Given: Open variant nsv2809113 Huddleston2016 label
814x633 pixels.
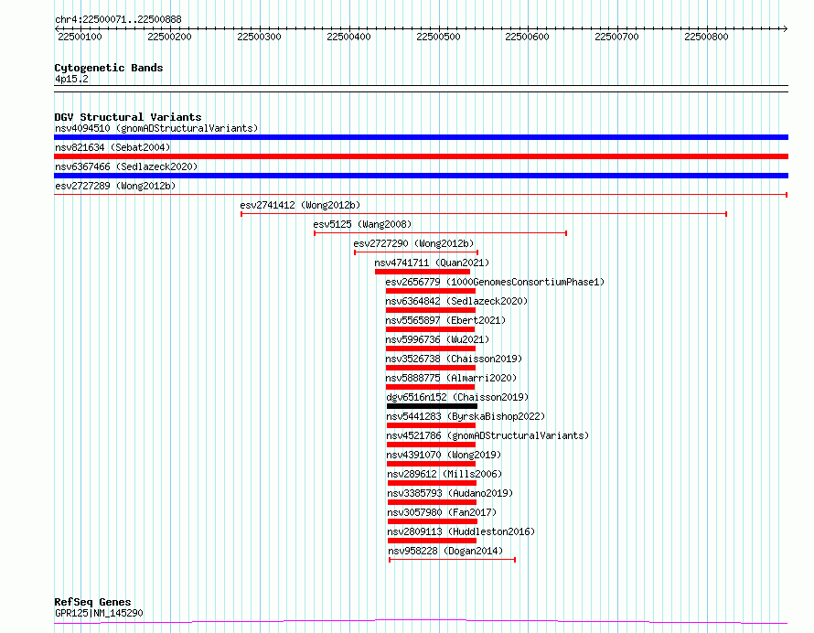Looking at the screenshot, I should pyautogui.click(x=461, y=531).
